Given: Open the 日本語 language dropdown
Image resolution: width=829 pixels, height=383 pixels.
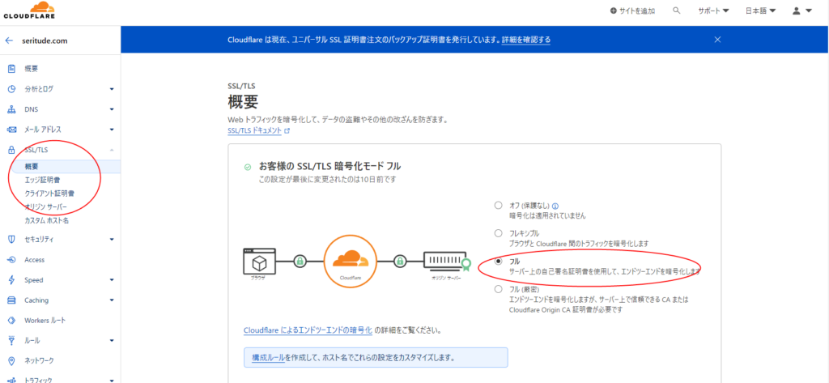Looking at the screenshot, I should 760,11.
